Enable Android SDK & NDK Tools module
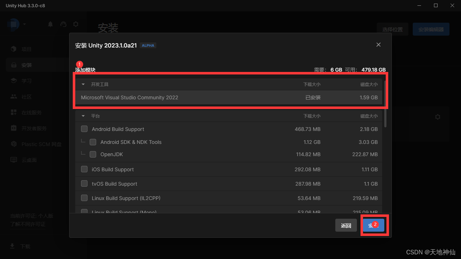The image size is (461, 259). tap(93, 142)
